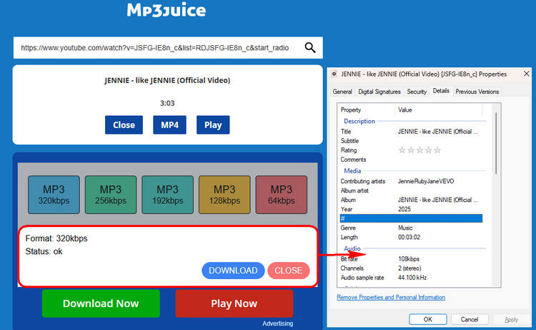Click the Properties window file icon
The image size is (536, 330).
[x=334, y=74]
